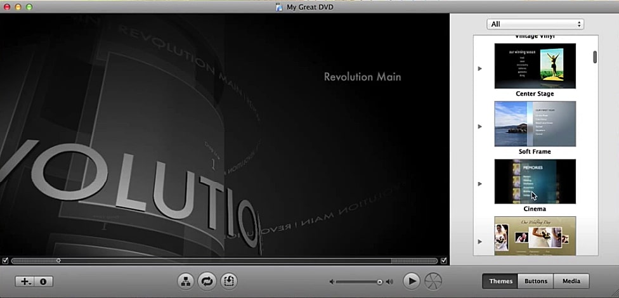The width and height of the screenshot is (619, 298).
Task: Expand the Center Stage theme triangle
Action: point(480,68)
